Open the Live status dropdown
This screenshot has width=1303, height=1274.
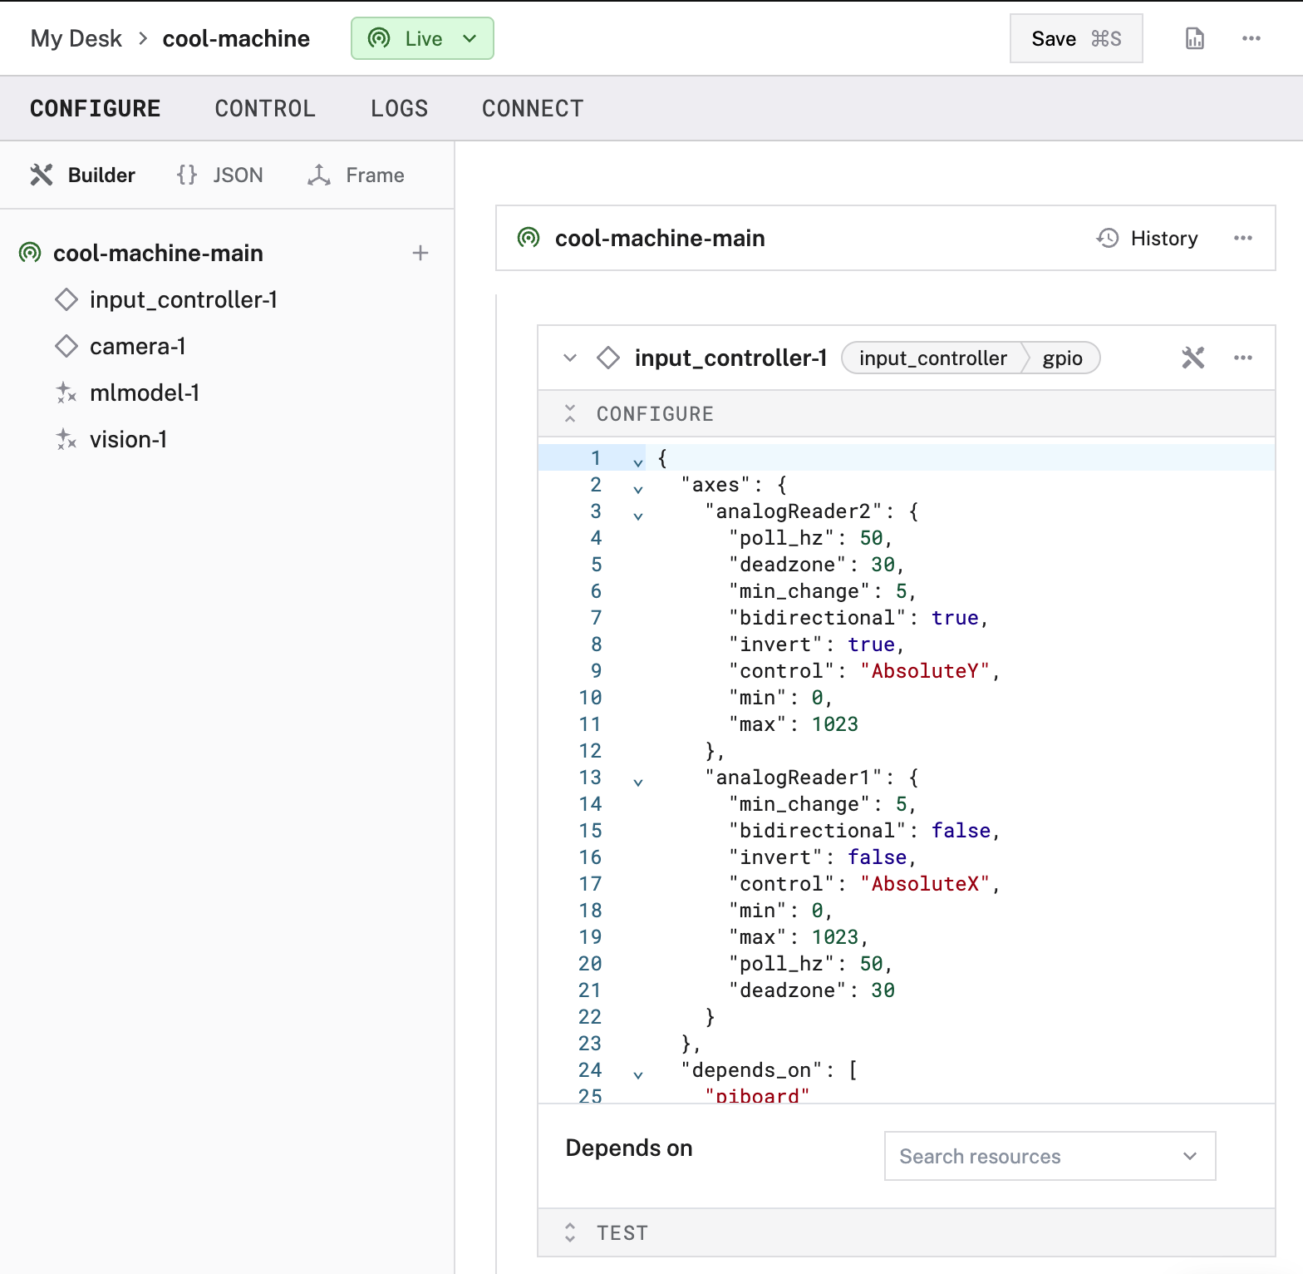(x=422, y=39)
